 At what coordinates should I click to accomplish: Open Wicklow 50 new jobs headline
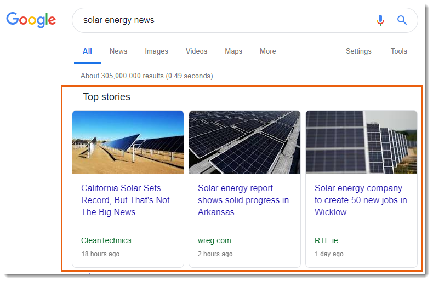pos(361,200)
